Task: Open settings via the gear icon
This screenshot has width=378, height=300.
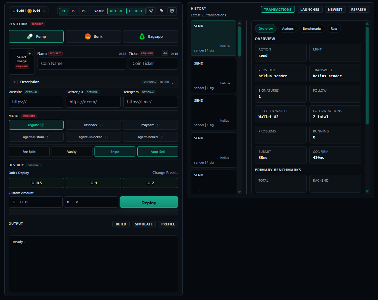Action: coord(172,11)
